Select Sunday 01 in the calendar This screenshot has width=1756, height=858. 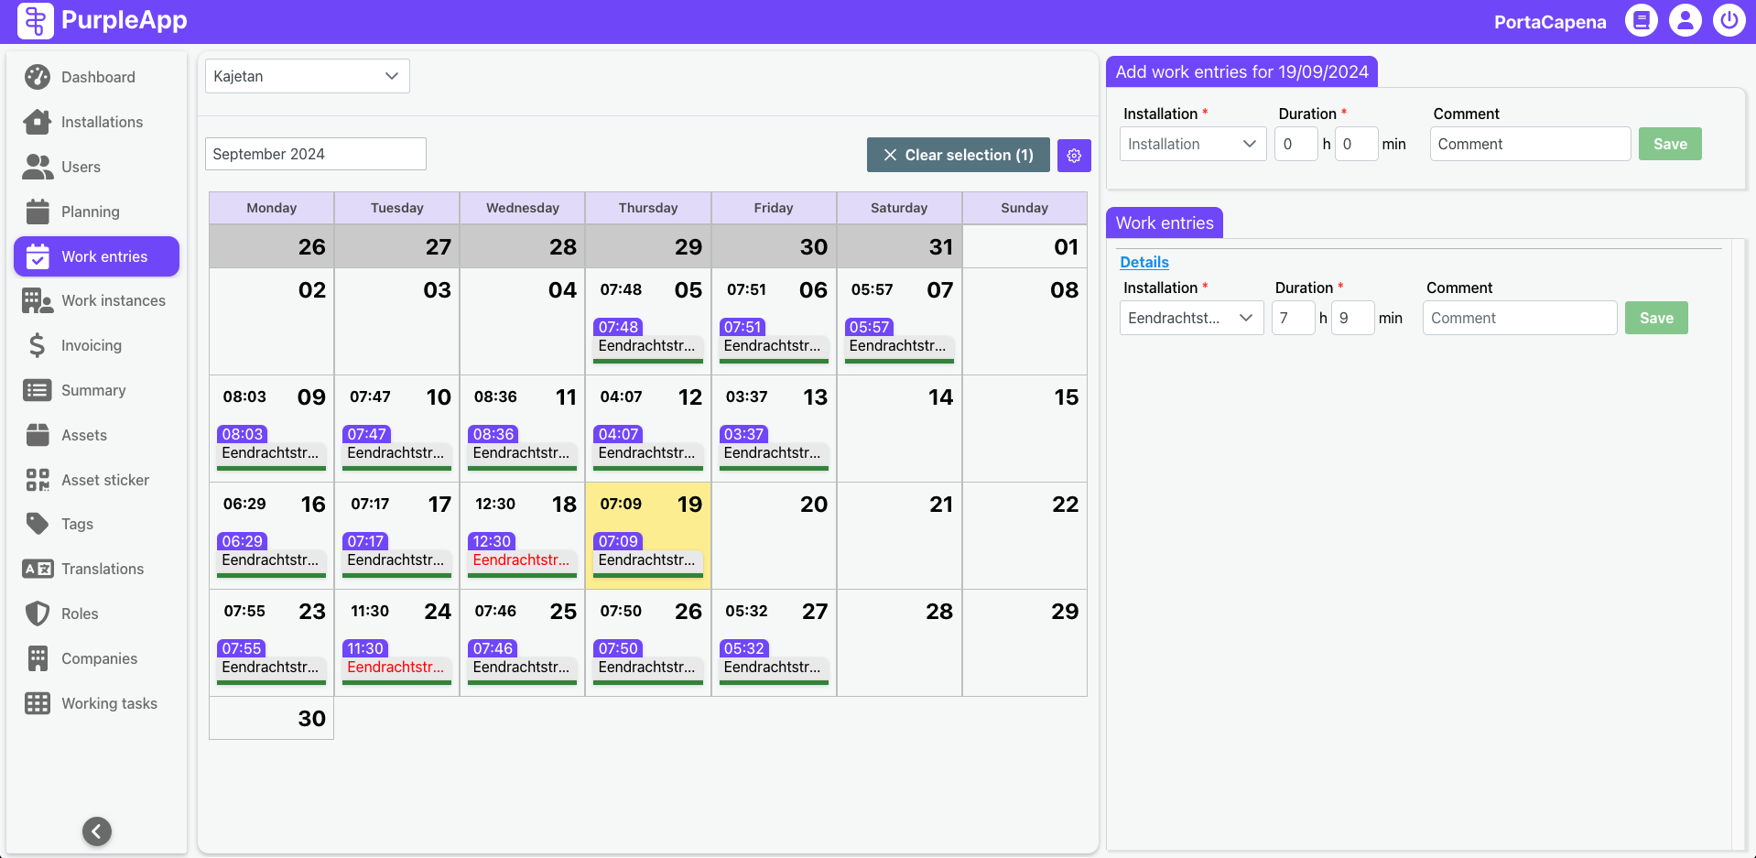(x=1024, y=246)
